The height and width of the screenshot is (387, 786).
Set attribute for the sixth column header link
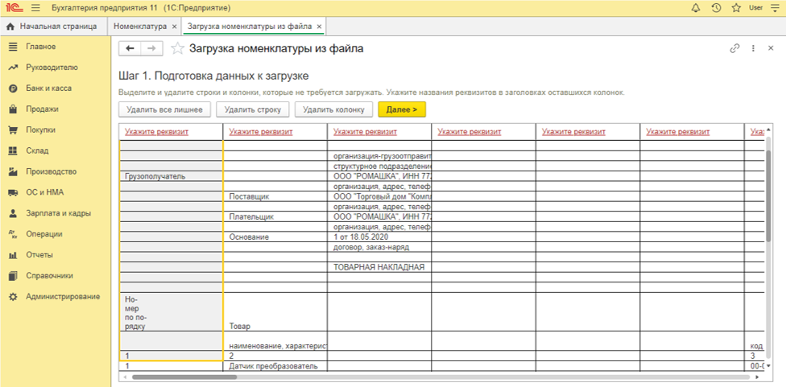678,132
